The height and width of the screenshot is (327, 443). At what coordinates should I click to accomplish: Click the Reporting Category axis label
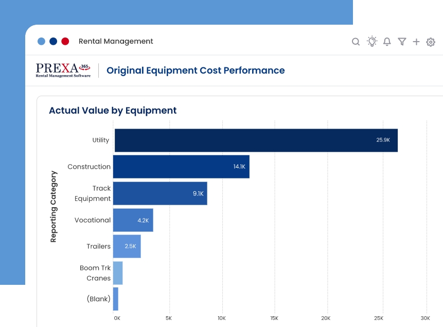pyautogui.click(x=54, y=207)
